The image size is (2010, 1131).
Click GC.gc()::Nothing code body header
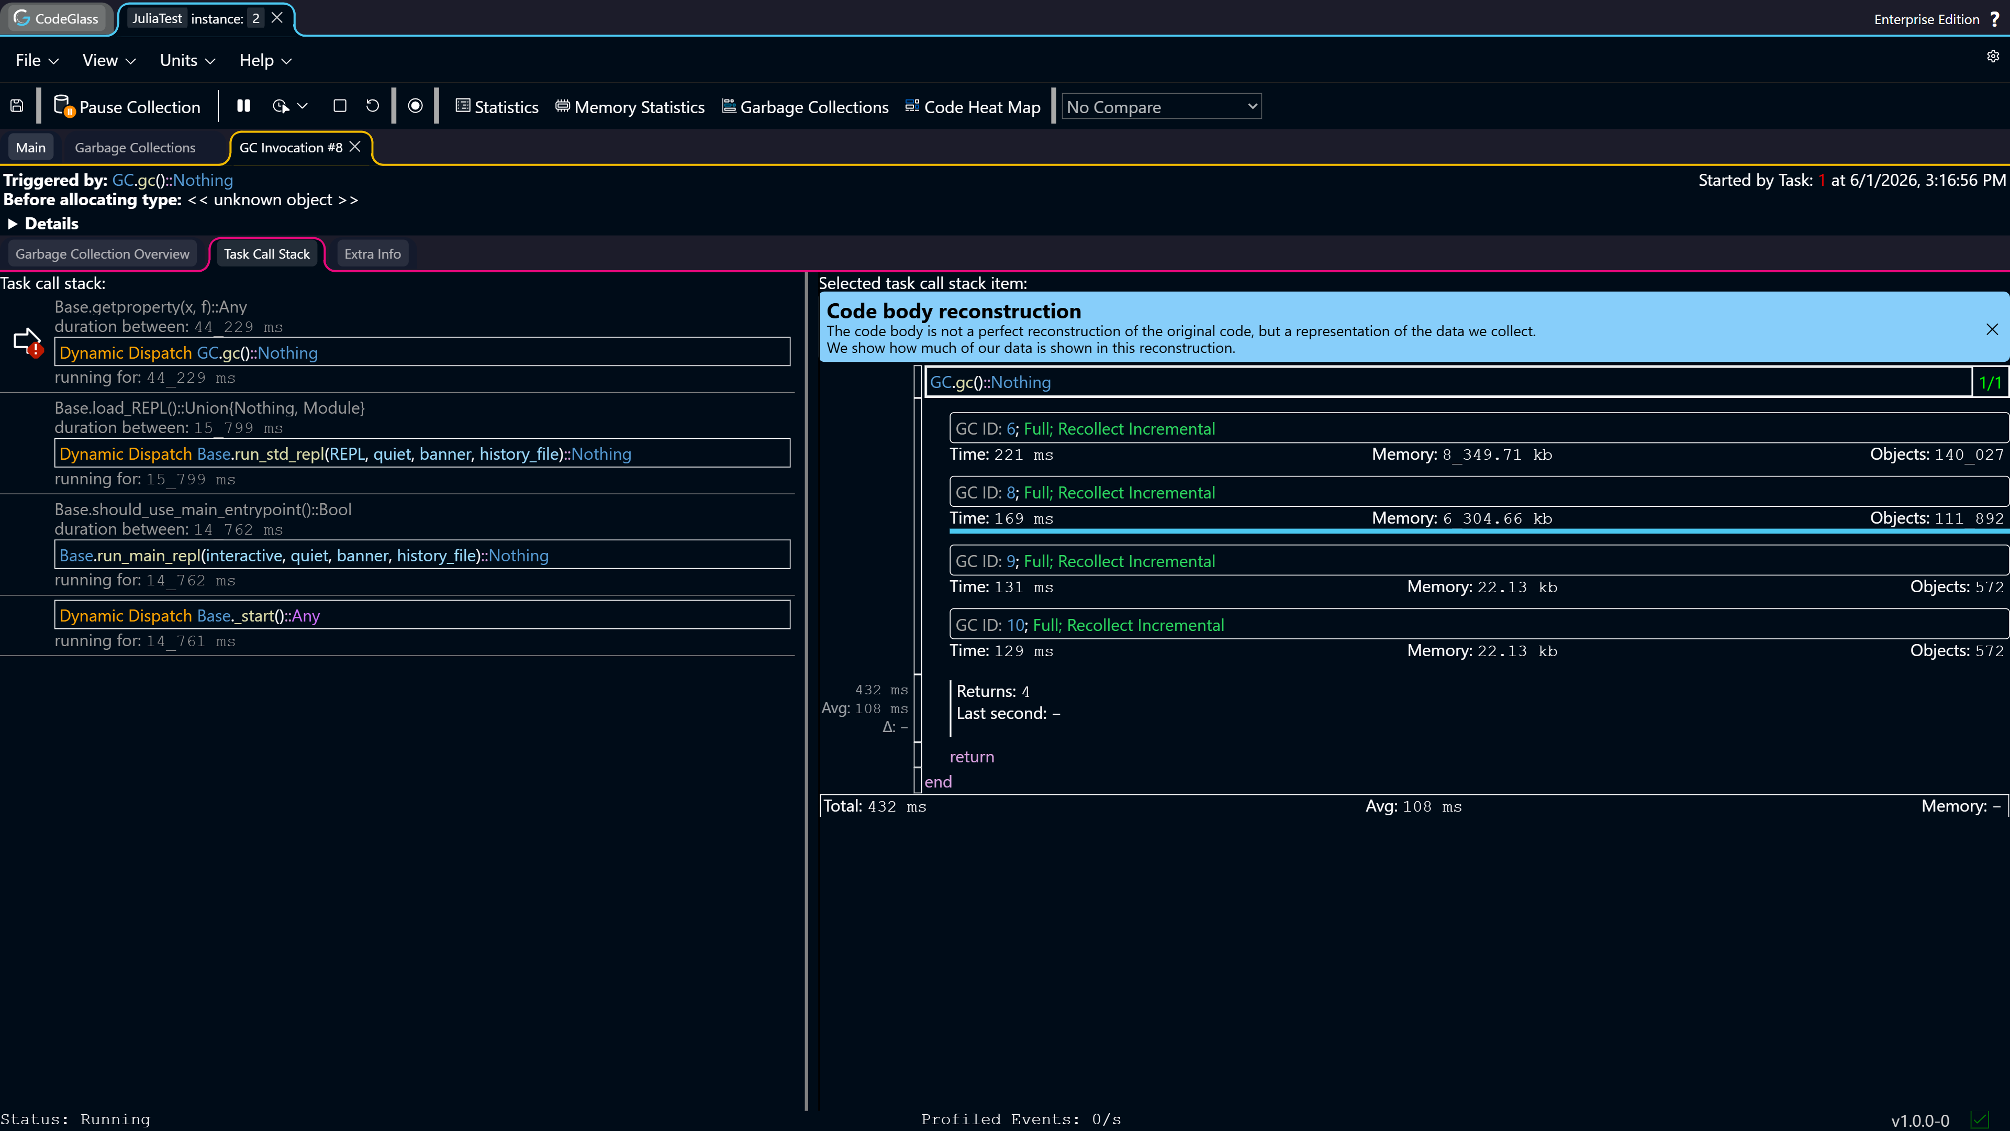(1448, 382)
